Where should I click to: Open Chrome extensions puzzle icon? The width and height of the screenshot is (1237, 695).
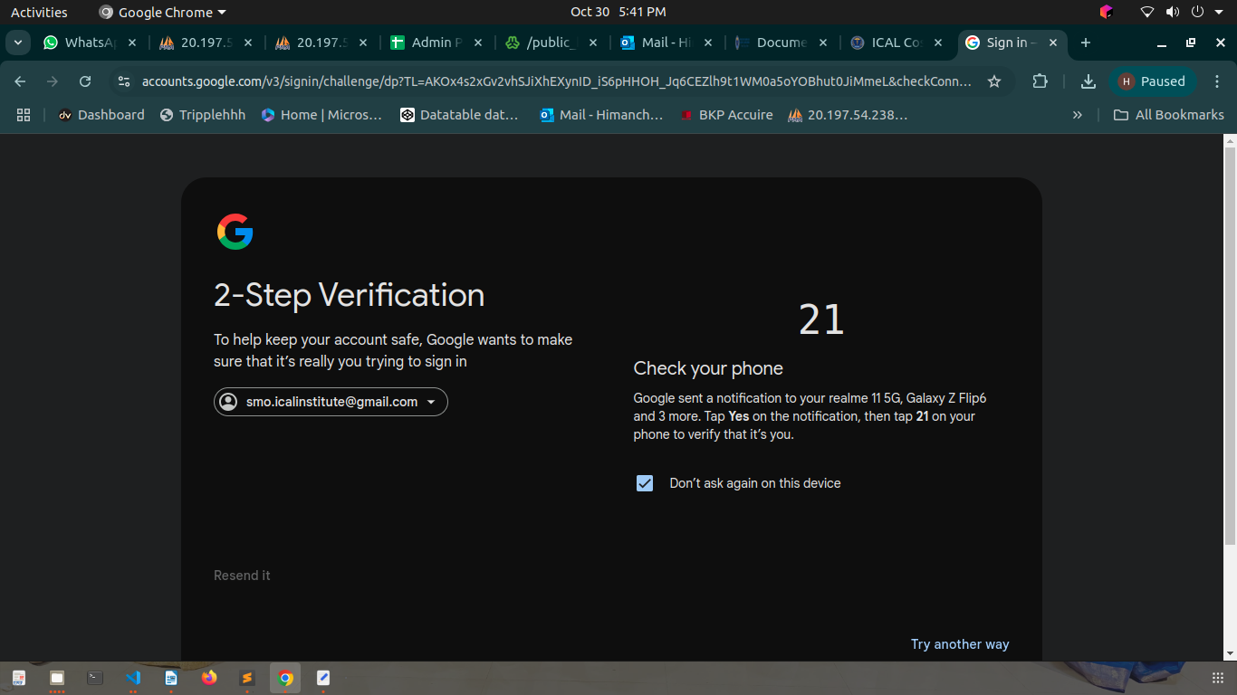(1040, 81)
